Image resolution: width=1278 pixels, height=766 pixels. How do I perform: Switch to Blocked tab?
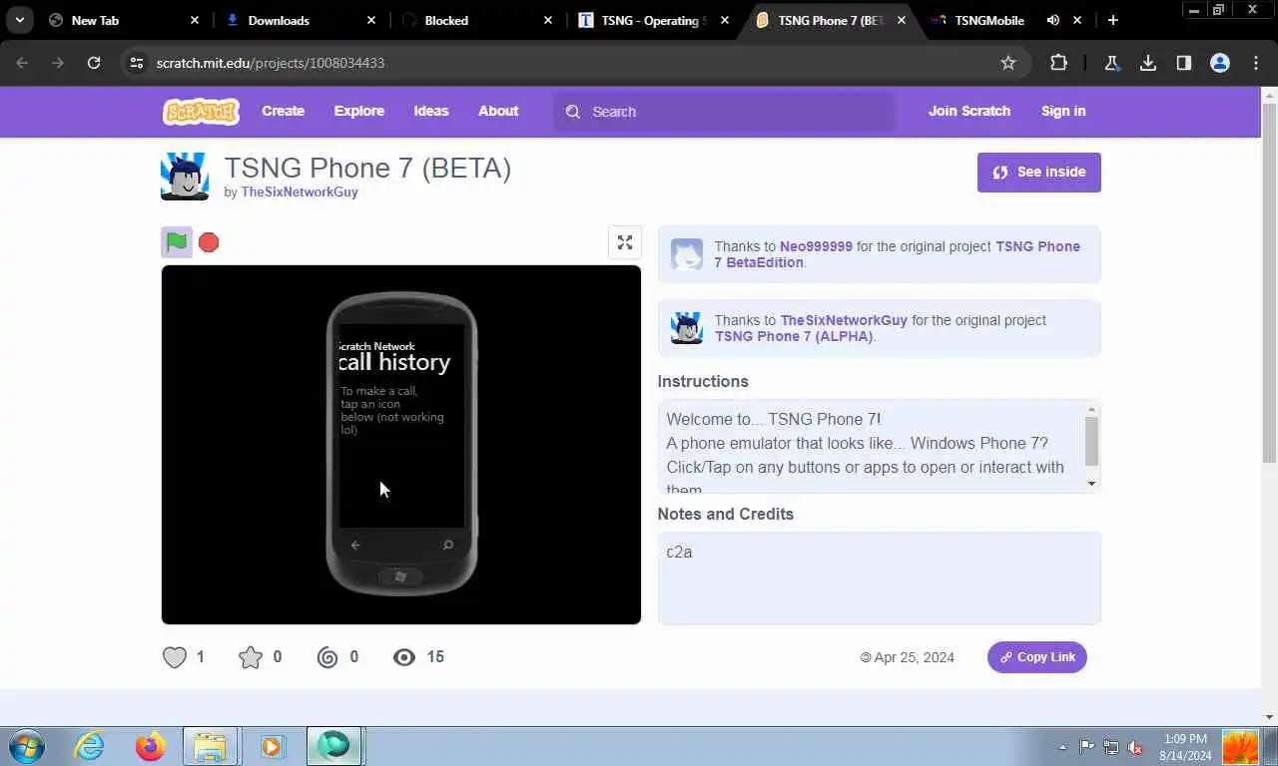coord(477,20)
